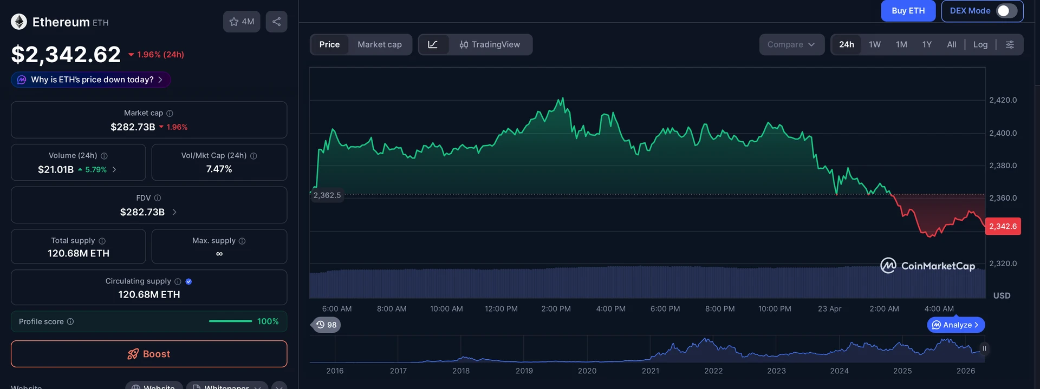
Task: Switch to the Market cap tab
Action: [380, 44]
